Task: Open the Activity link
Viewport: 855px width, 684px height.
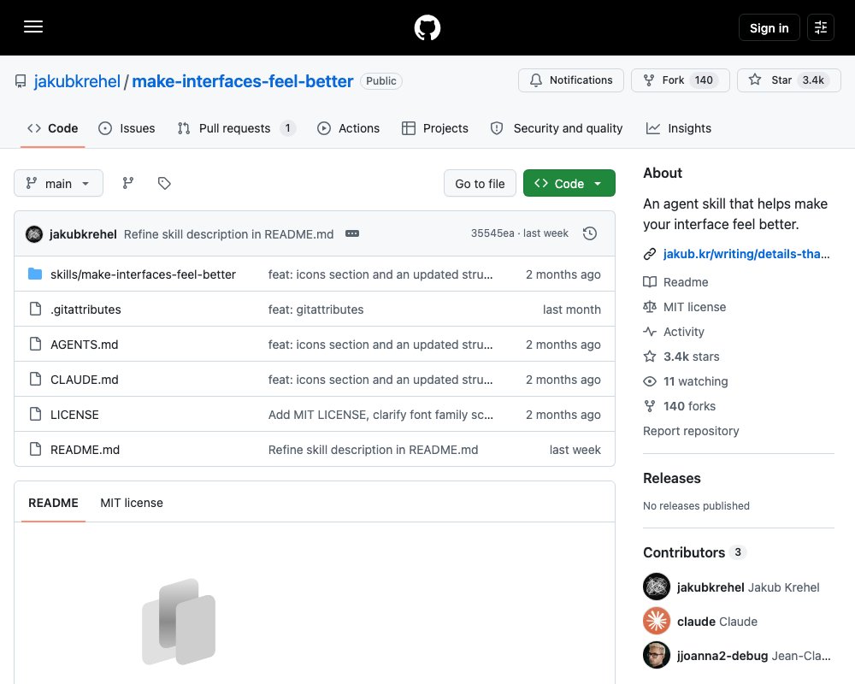Action: (x=683, y=332)
